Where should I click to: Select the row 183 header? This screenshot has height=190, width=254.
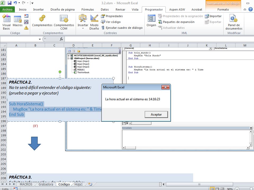click(x=3, y=59)
